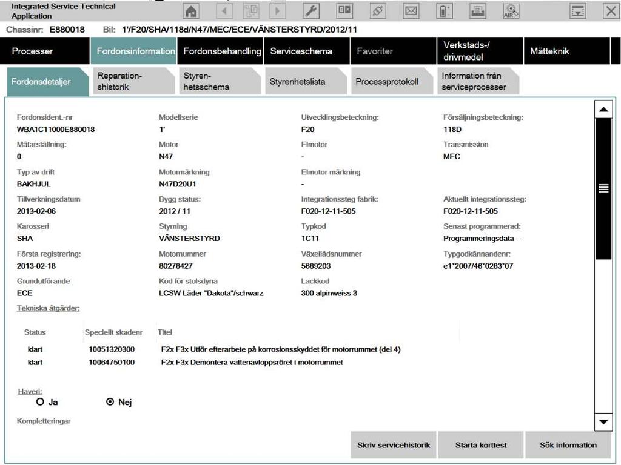Open the Verkstads-/drivmedel menu tab
This screenshot has width=621, height=465.
click(x=480, y=51)
